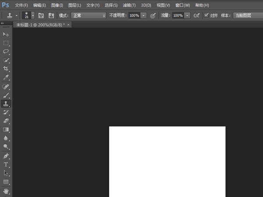This screenshot has height=197, width=263.
Task: Click the opacity 100% value field
Action: (x=135, y=16)
